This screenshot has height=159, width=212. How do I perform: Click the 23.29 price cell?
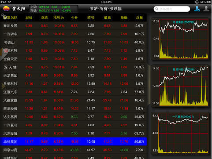pyautogui.click(x=29, y=100)
